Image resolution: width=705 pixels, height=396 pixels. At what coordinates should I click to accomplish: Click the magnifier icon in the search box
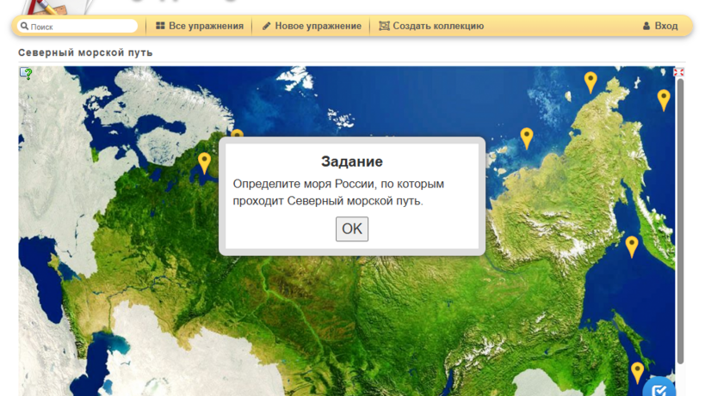24,27
